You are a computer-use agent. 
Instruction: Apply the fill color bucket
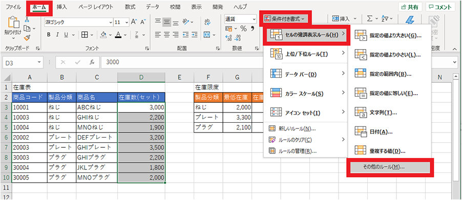(x=103, y=35)
